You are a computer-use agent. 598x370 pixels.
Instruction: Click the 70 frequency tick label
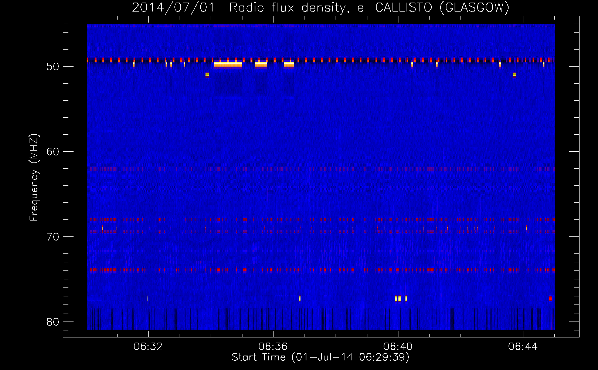53,237
